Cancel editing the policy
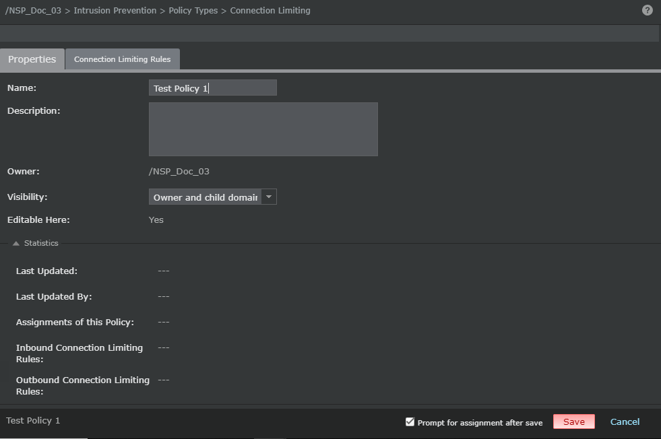The width and height of the screenshot is (661, 439). (625, 421)
